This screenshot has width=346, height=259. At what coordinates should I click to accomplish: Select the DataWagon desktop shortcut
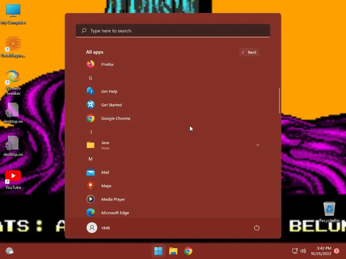pos(13,47)
